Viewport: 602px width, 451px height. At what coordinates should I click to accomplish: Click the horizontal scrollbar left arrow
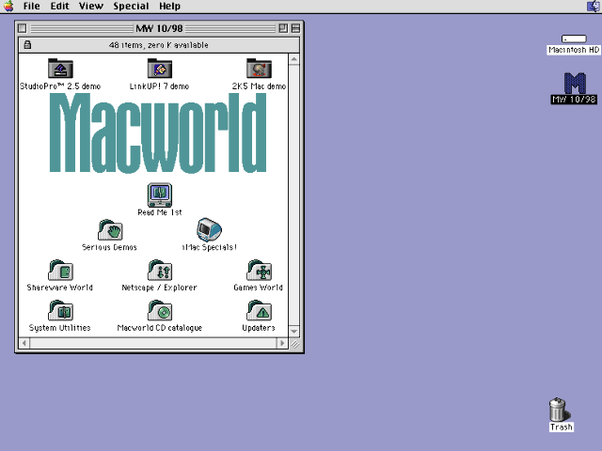pos(24,343)
